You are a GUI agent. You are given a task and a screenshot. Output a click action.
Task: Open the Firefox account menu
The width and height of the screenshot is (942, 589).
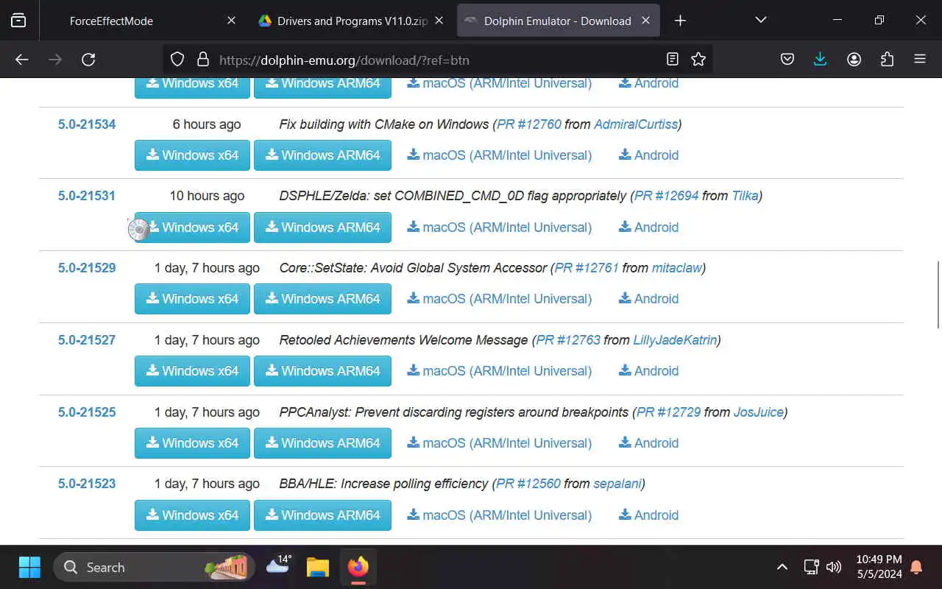tap(854, 60)
